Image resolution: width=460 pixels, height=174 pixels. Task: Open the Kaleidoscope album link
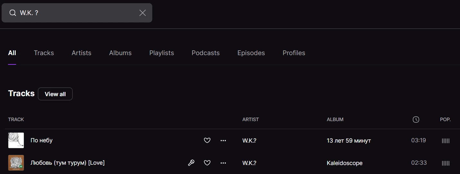click(x=344, y=163)
